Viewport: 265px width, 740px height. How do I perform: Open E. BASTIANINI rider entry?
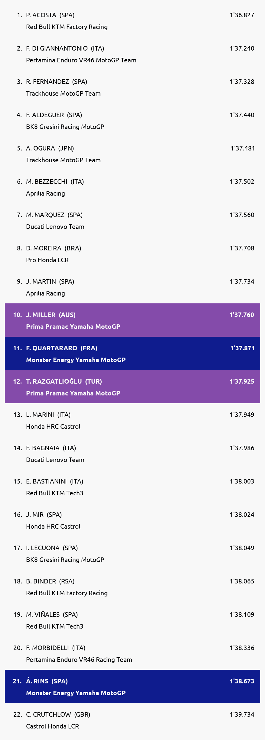click(132, 487)
